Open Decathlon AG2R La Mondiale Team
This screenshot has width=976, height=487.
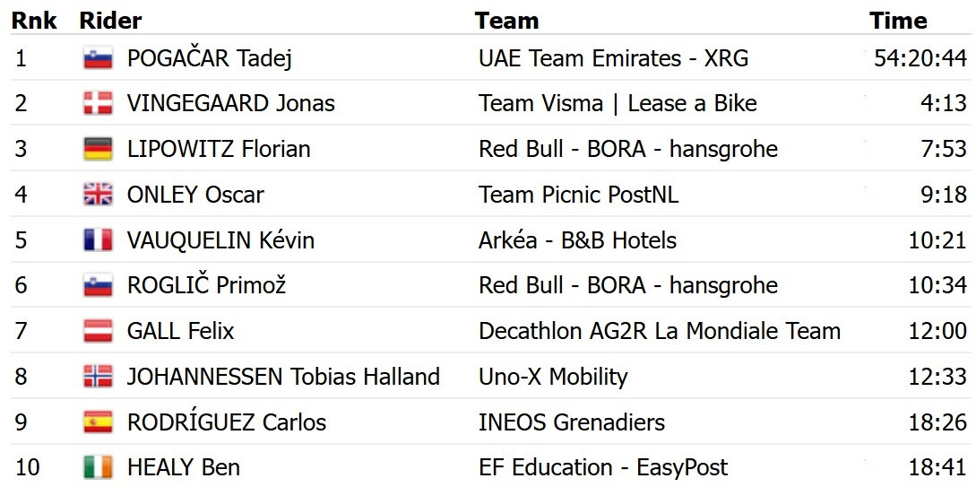[659, 331]
